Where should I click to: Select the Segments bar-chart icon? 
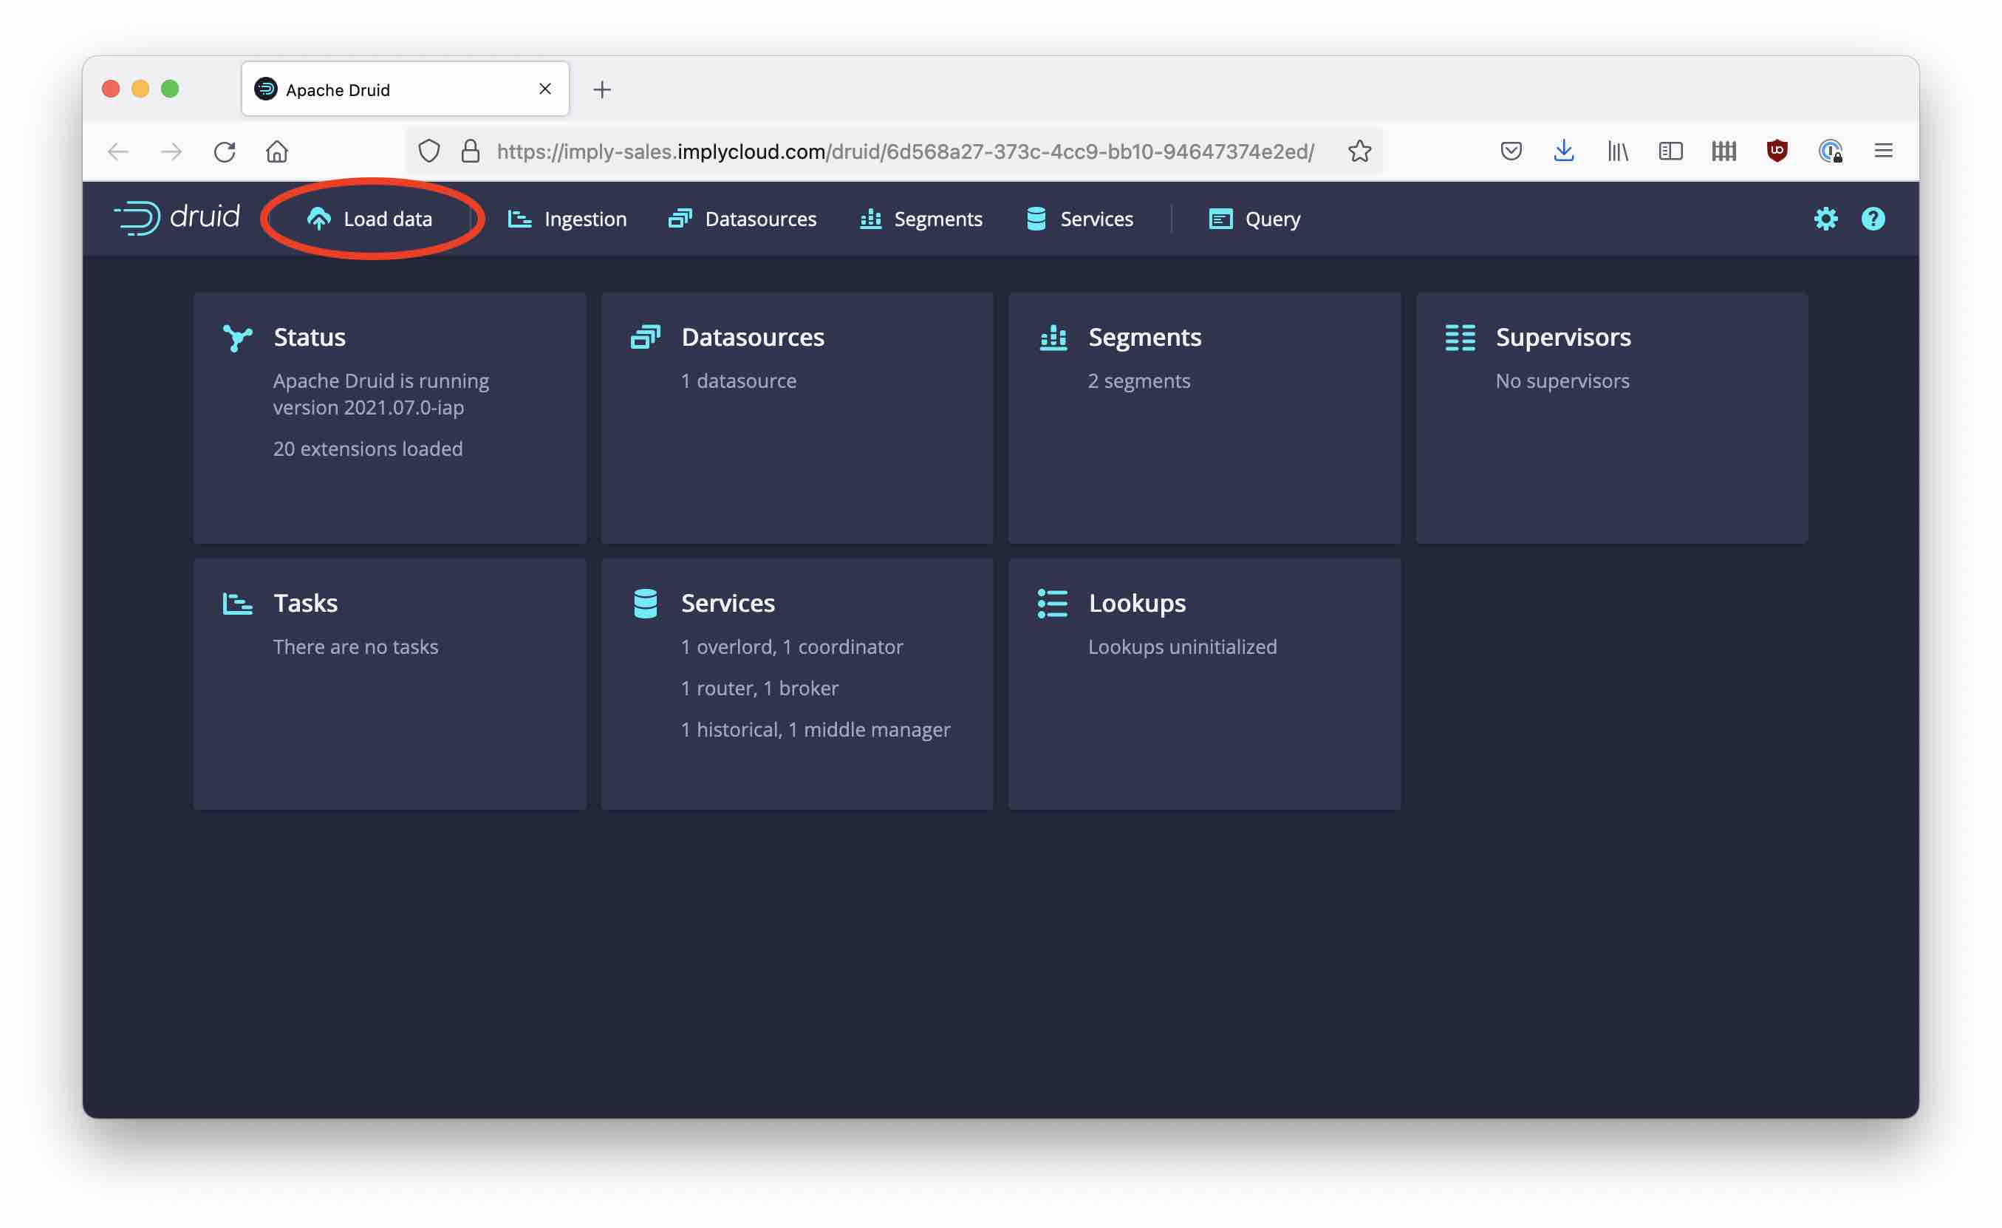click(x=870, y=218)
